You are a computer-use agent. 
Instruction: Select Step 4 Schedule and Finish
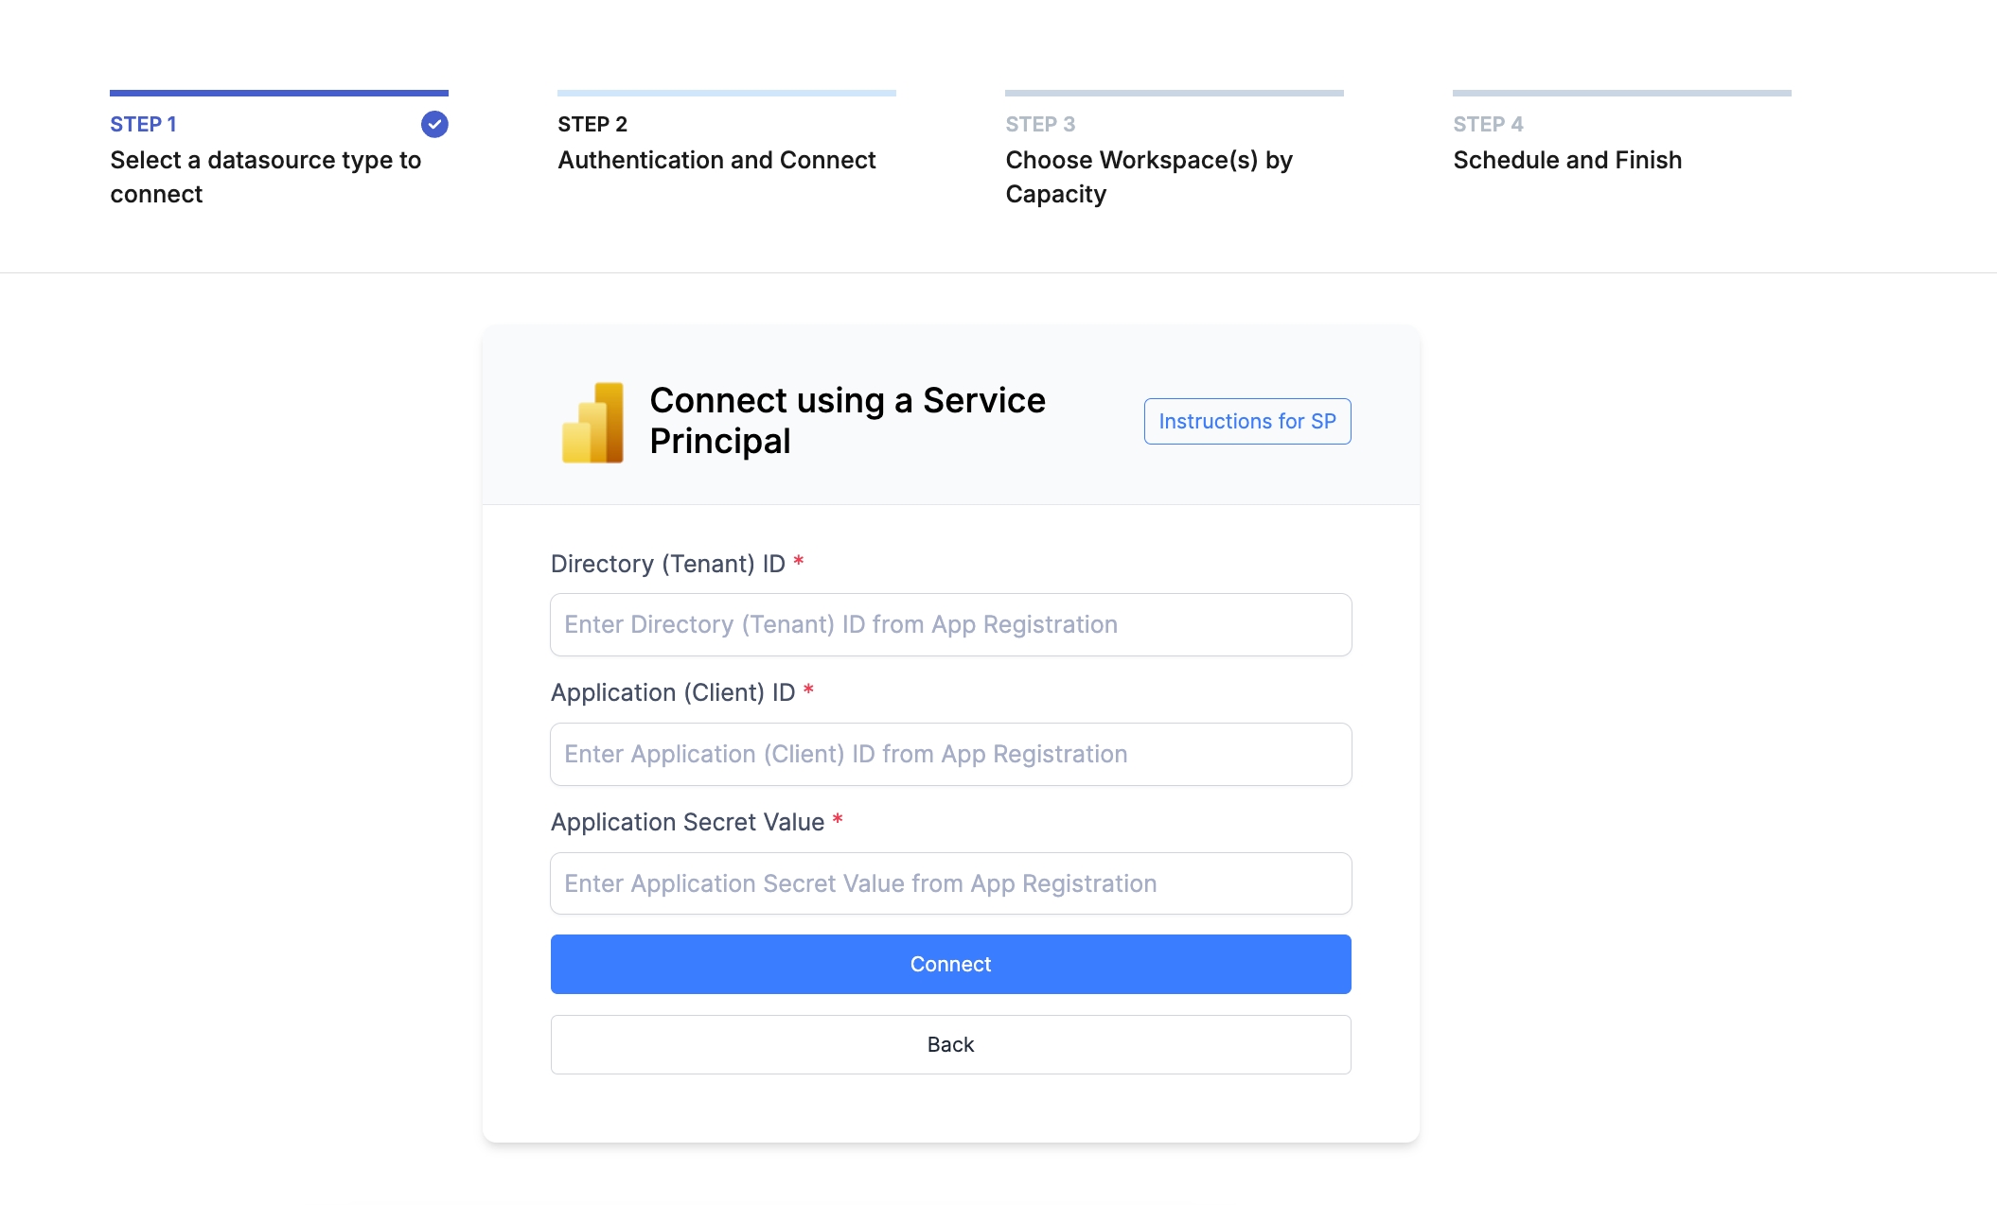[x=1567, y=160]
